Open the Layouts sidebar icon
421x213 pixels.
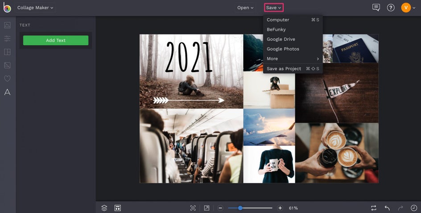pos(7,52)
